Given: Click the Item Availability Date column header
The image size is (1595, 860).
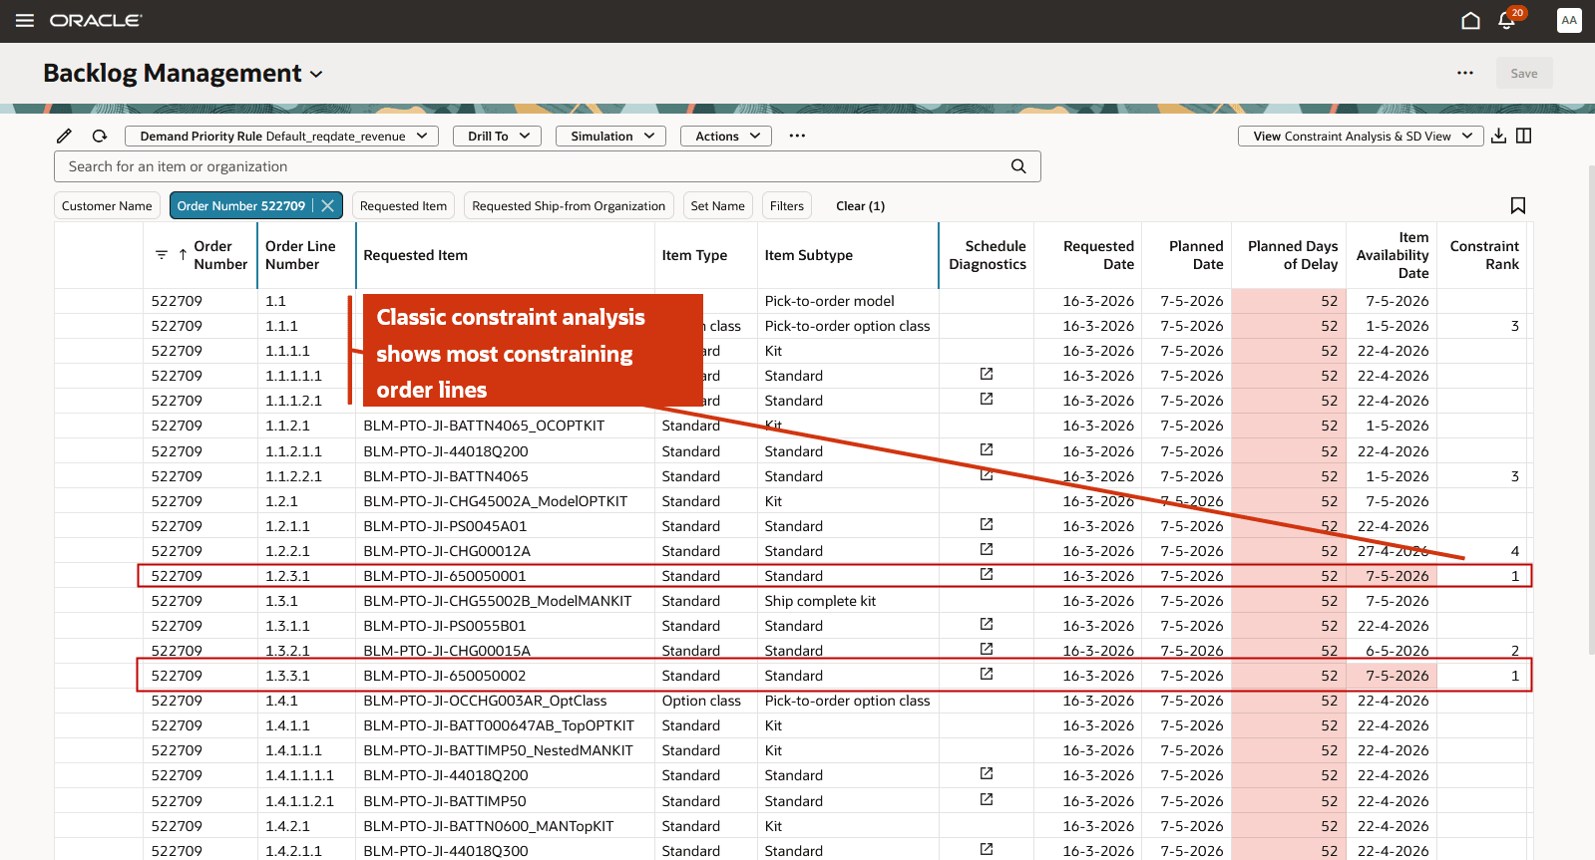Looking at the screenshot, I should pos(1393,255).
